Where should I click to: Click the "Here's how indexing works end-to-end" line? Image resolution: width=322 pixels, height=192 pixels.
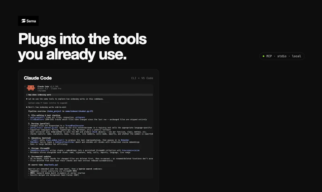47,107
